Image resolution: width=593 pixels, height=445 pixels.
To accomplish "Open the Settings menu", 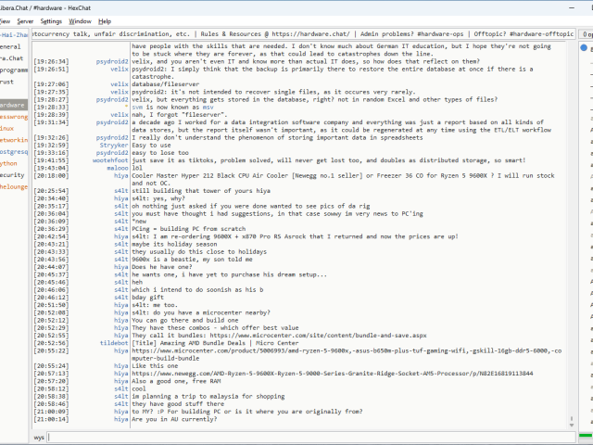I will [51, 21].
